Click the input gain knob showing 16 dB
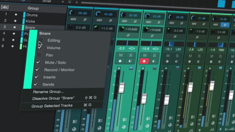The height and width of the screenshot is (132, 235). 214,19
